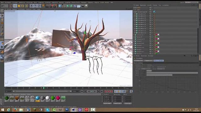Go to the start of the animation
Image resolution: width=201 pixels, height=113 pixels.
click(x=82, y=91)
